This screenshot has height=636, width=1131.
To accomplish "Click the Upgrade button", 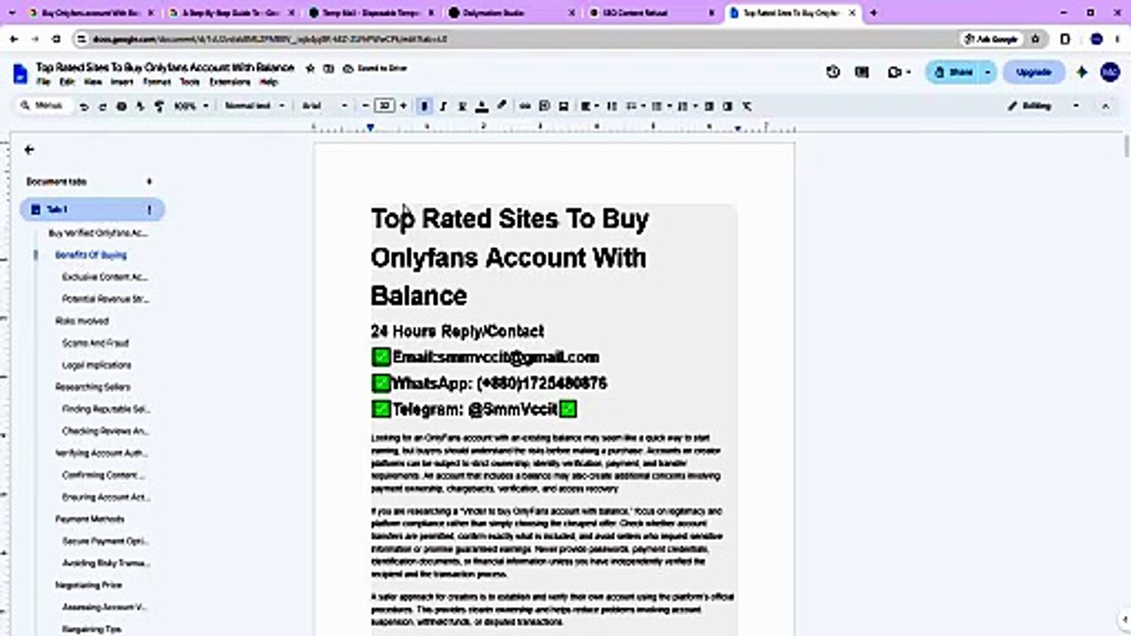I will click(1033, 72).
